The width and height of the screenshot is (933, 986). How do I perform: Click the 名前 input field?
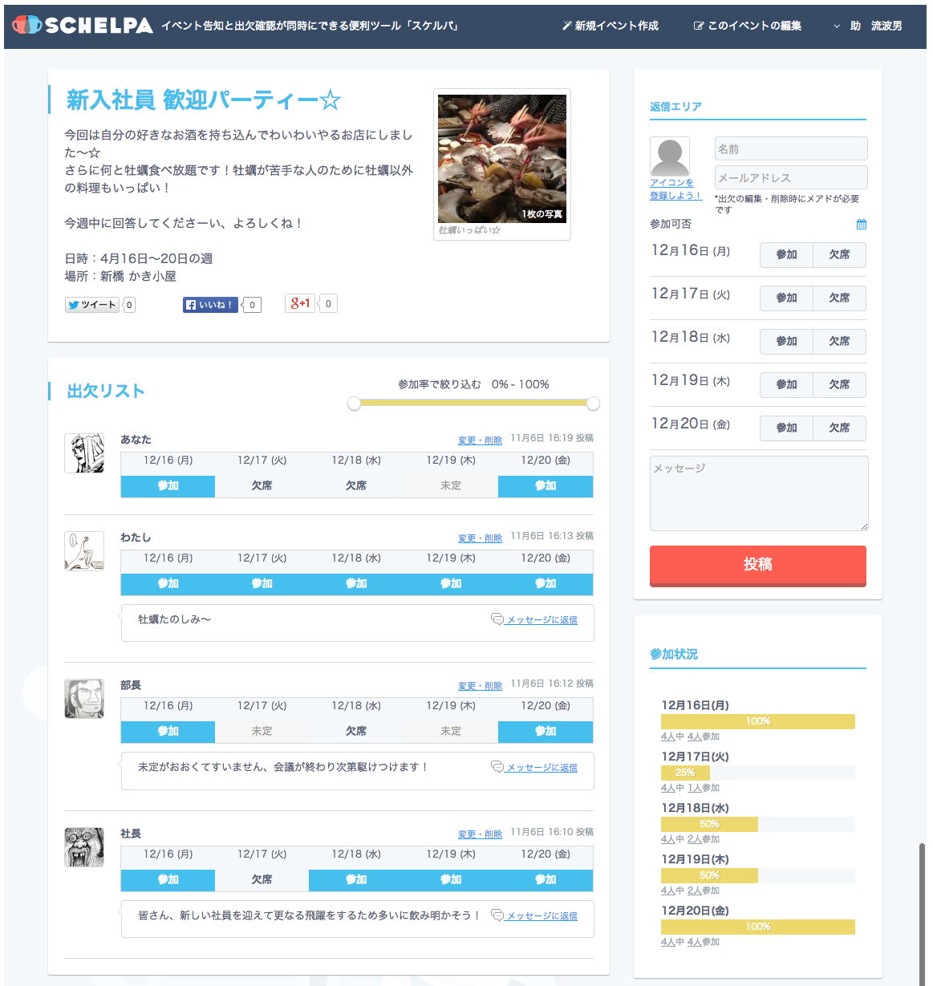coord(791,148)
